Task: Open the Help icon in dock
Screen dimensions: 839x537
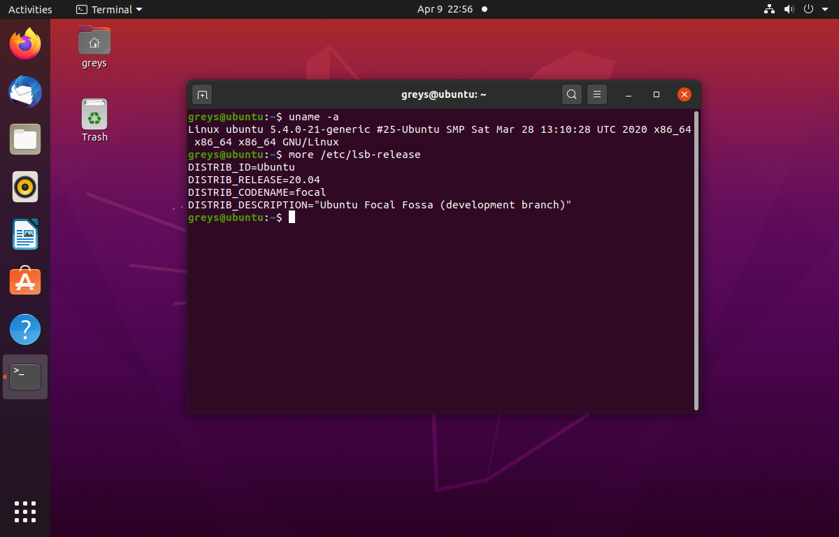Action: pos(25,329)
